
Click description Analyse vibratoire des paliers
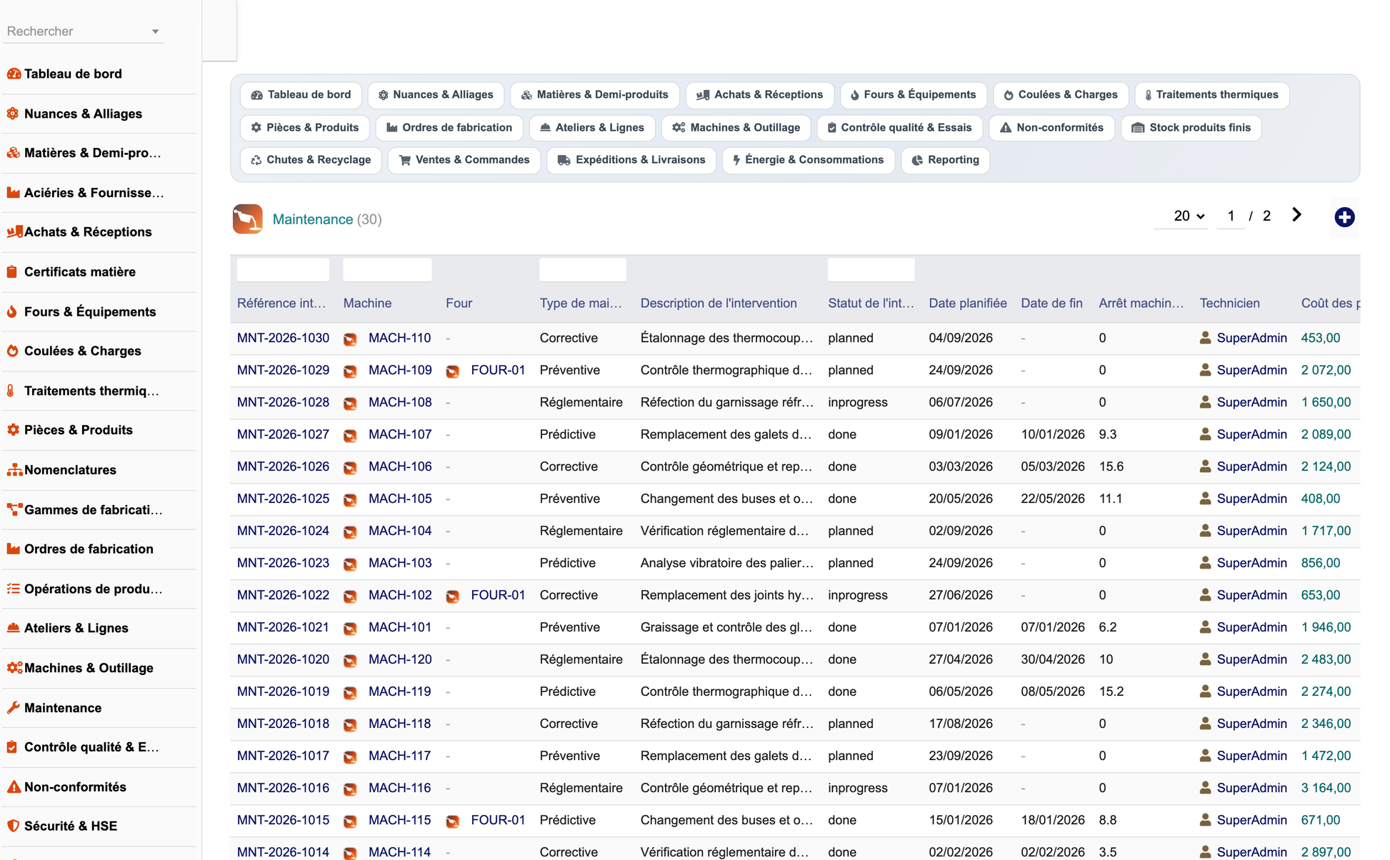726,563
